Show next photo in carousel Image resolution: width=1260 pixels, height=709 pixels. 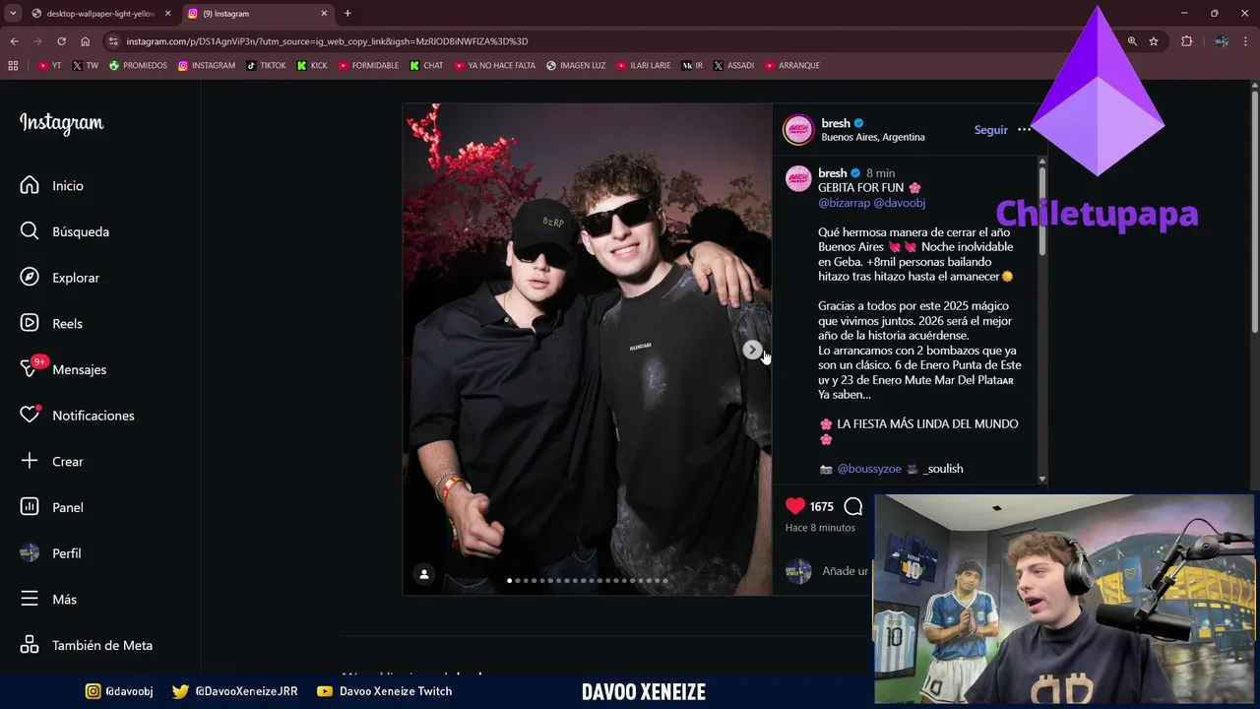click(752, 350)
